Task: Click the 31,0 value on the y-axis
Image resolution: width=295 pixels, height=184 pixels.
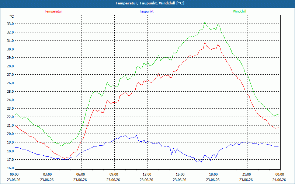Action: [10, 41]
